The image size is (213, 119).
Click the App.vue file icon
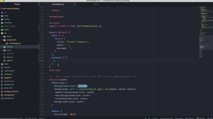[x=4, y=57]
